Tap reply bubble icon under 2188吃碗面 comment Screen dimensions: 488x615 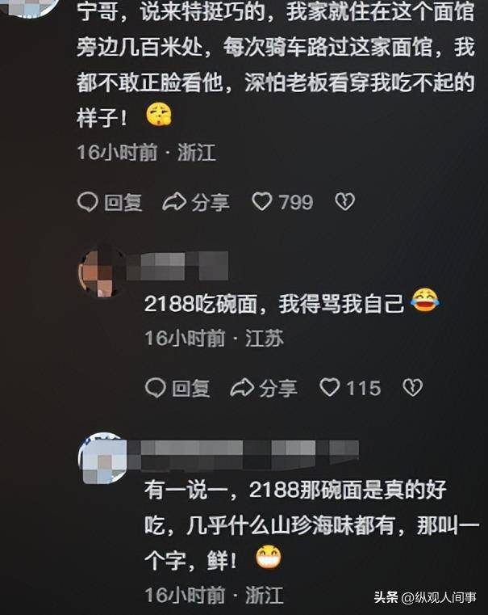tap(156, 388)
